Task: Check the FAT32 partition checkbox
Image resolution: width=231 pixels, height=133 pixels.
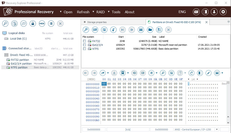Action: pos(85,41)
